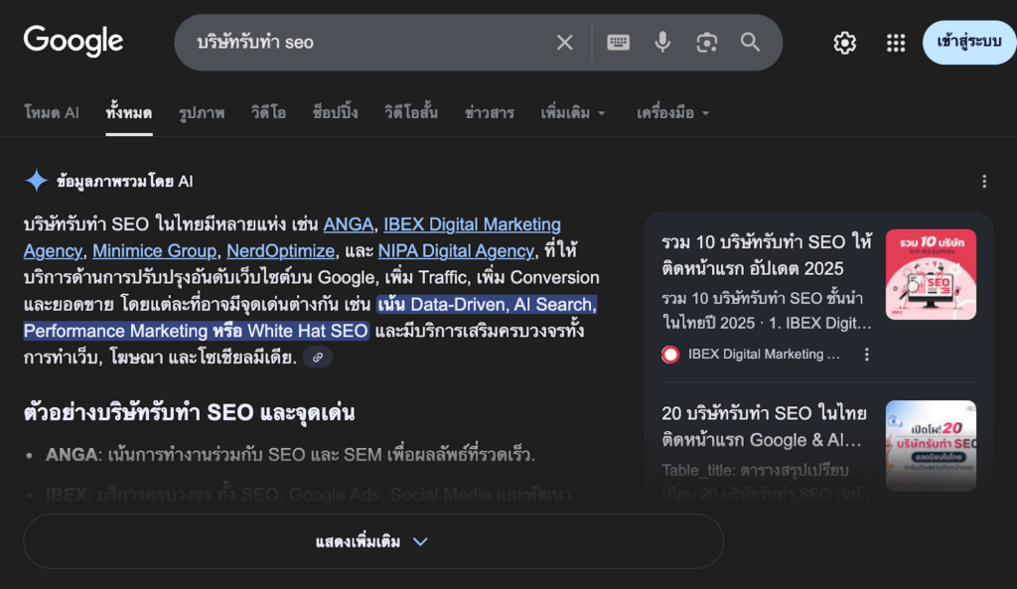Image resolution: width=1017 pixels, height=589 pixels.
Task: Open the on-screen keyboard input tool
Action: coord(618,43)
